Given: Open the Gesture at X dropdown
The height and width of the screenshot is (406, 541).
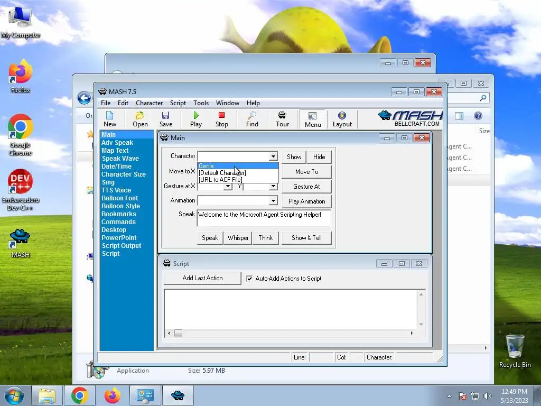Looking at the screenshot, I should pos(228,187).
